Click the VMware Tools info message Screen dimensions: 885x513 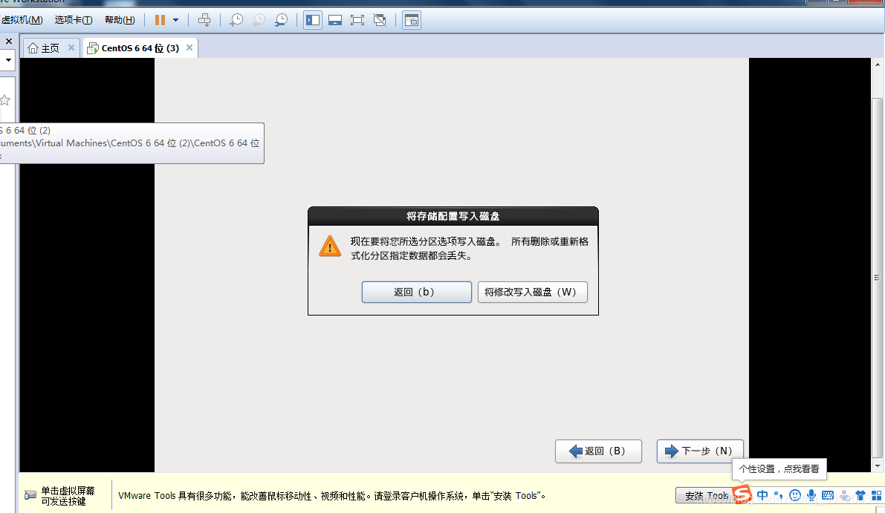[332, 495]
